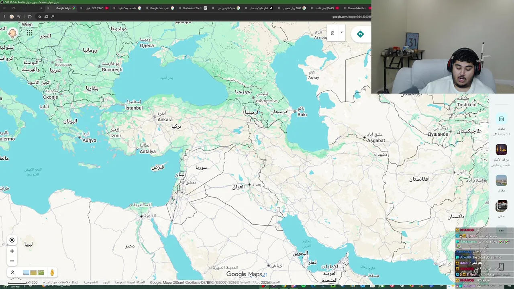The width and height of the screenshot is (514, 289).
Task: Select the middle yellow layer thumbnail
Action: tap(33, 273)
